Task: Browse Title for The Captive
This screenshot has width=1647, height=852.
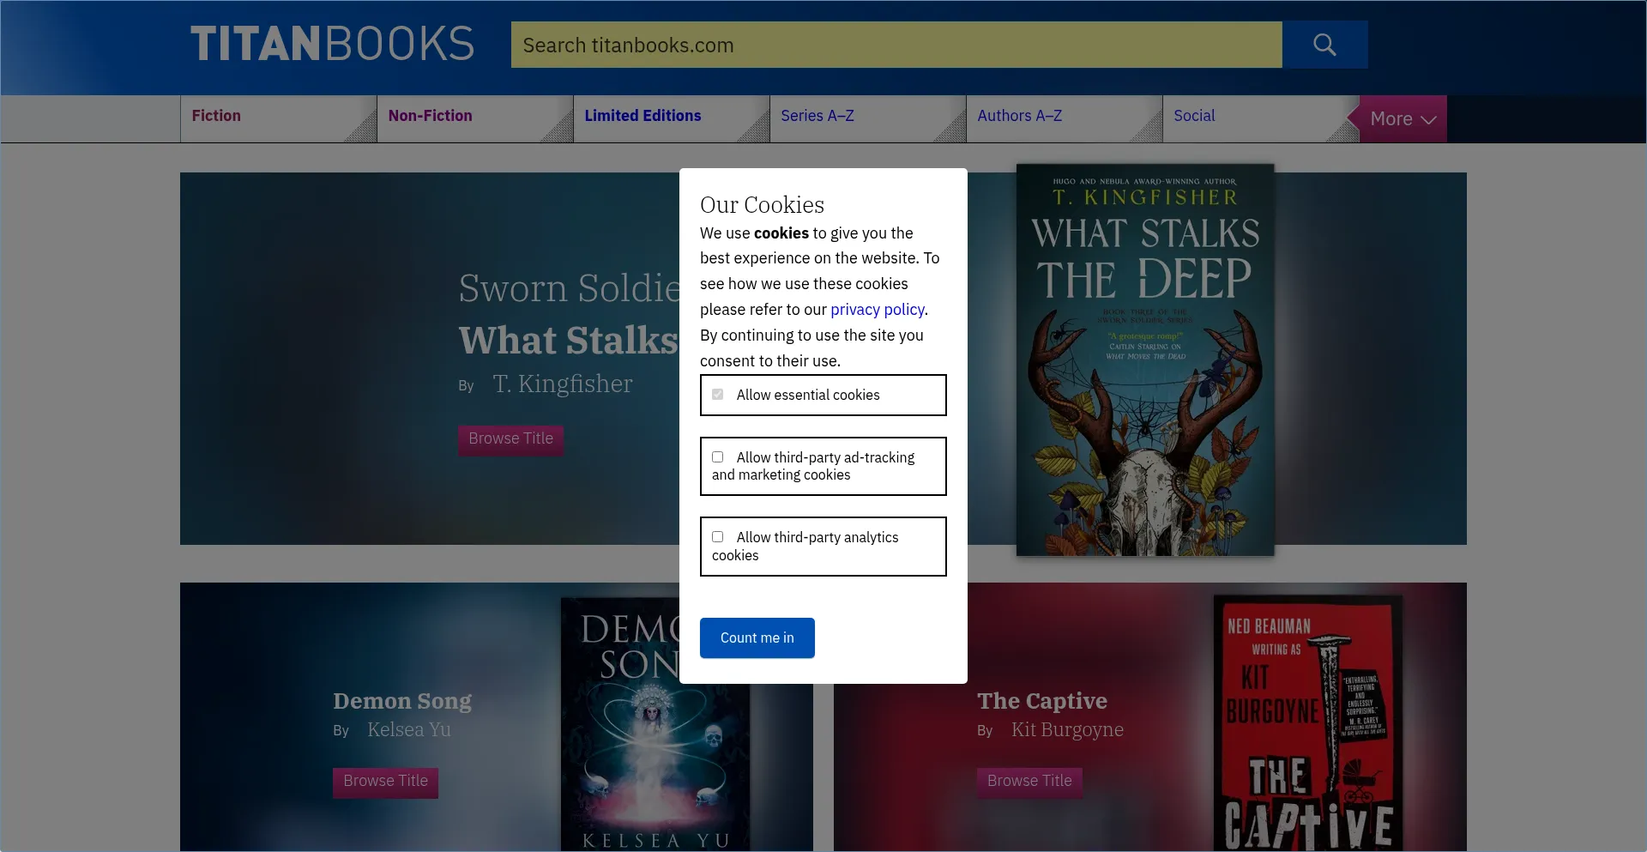Action: pos(1029,782)
